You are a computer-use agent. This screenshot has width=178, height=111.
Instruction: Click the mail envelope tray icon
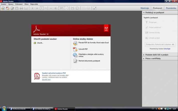click(161, 109)
